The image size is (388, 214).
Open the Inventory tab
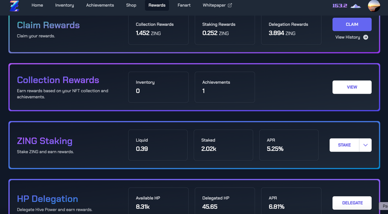click(64, 5)
